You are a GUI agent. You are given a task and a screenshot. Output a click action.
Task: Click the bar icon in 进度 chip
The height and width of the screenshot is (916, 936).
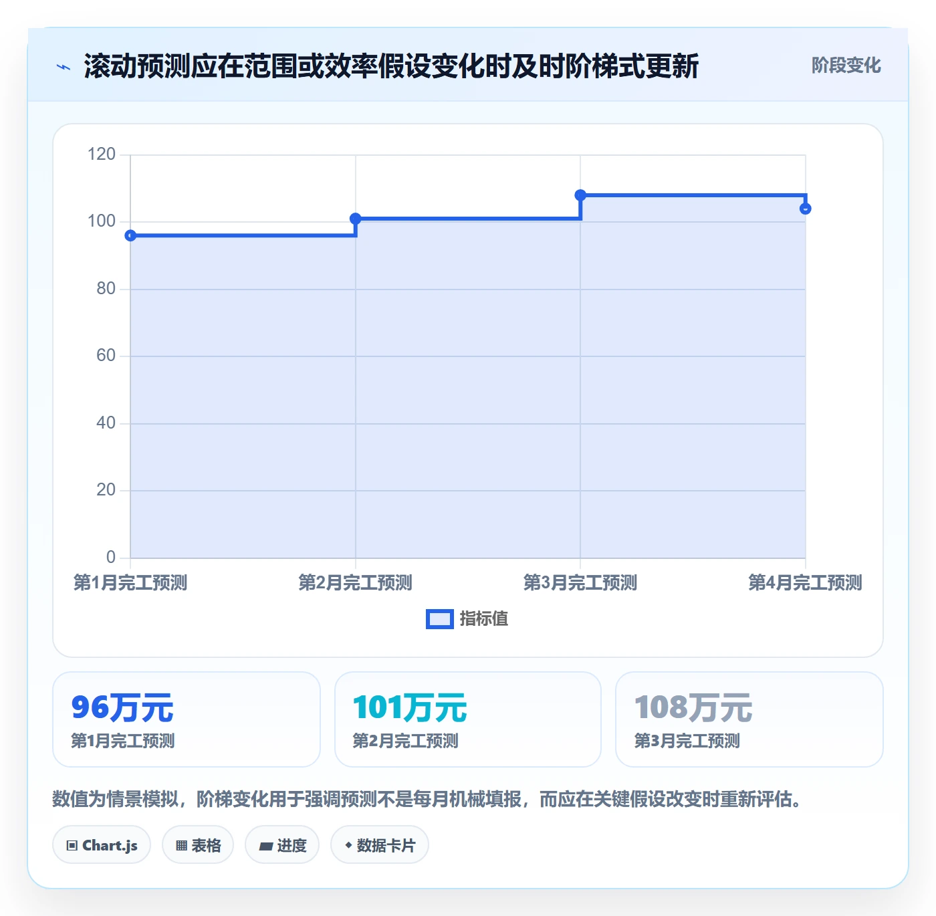pyautogui.click(x=265, y=846)
